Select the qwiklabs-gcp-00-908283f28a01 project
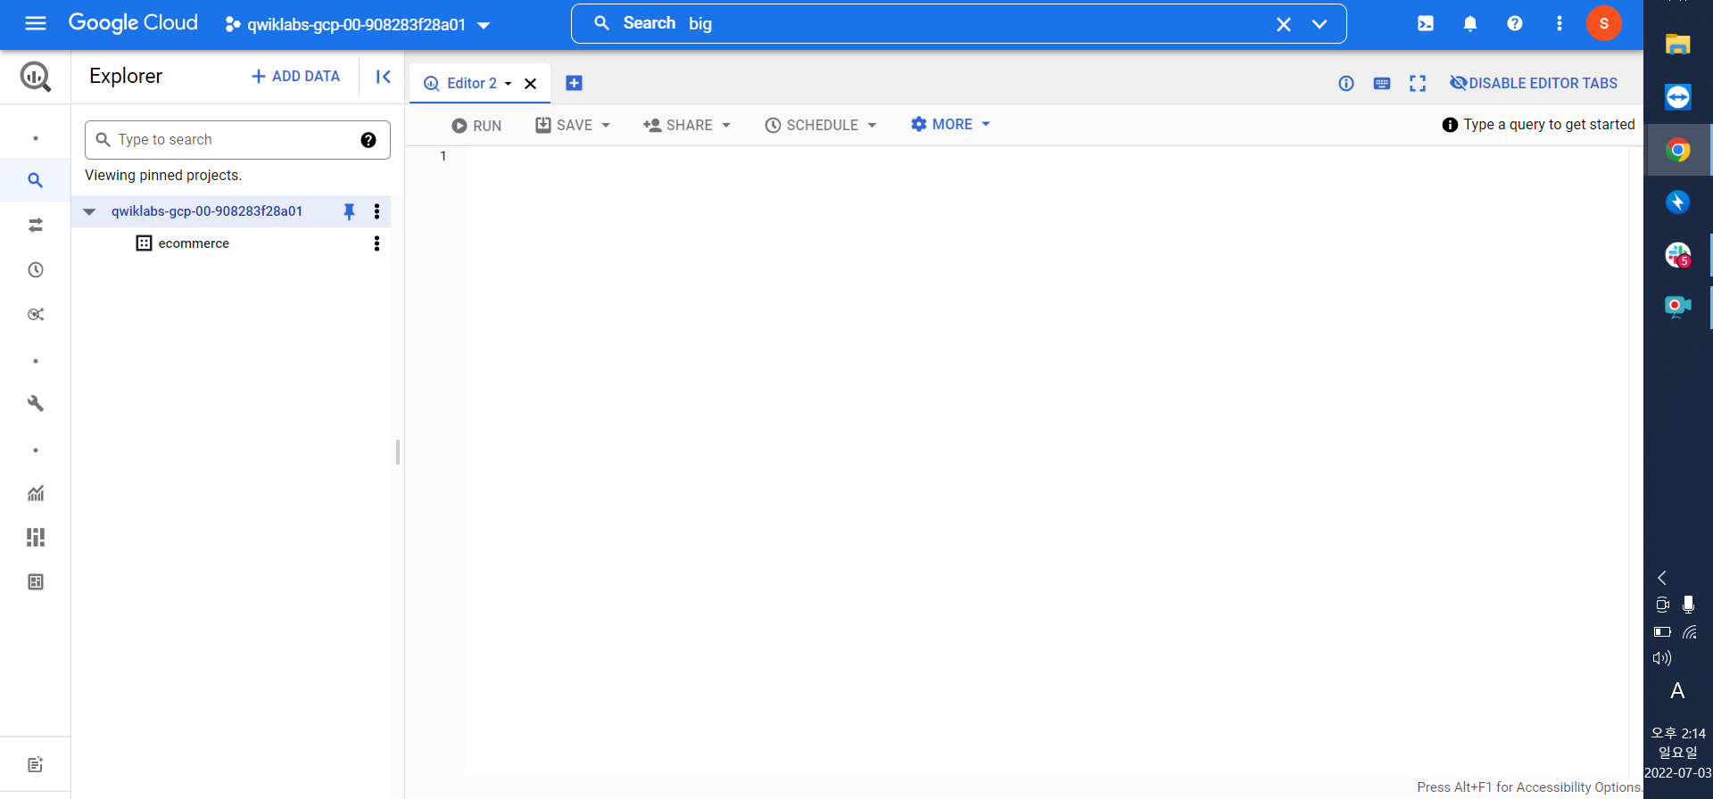This screenshot has height=799, width=1713. coord(207,211)
